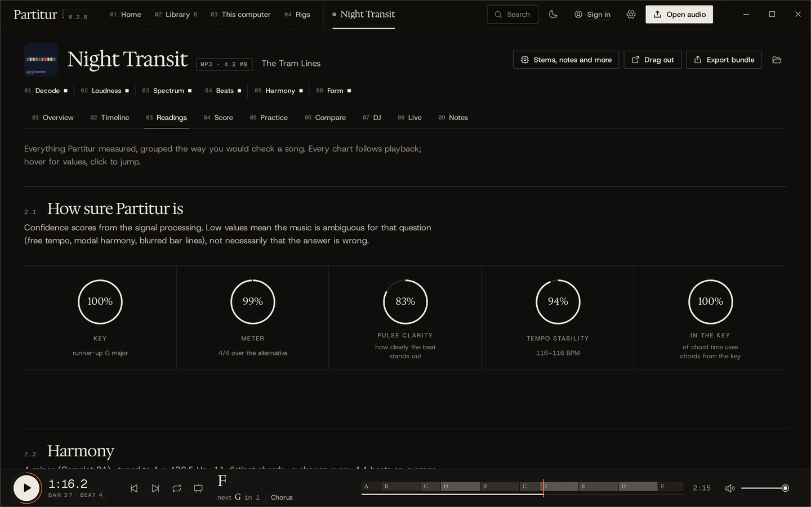Open Stems, notes and more
Viewport: 811px width, 507px height.
(x=566, y=60)
